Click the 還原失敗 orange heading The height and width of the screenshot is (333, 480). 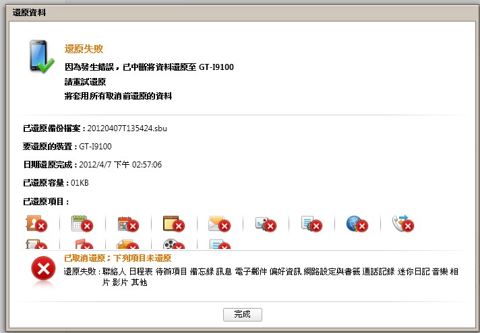(x=84, y=49)
